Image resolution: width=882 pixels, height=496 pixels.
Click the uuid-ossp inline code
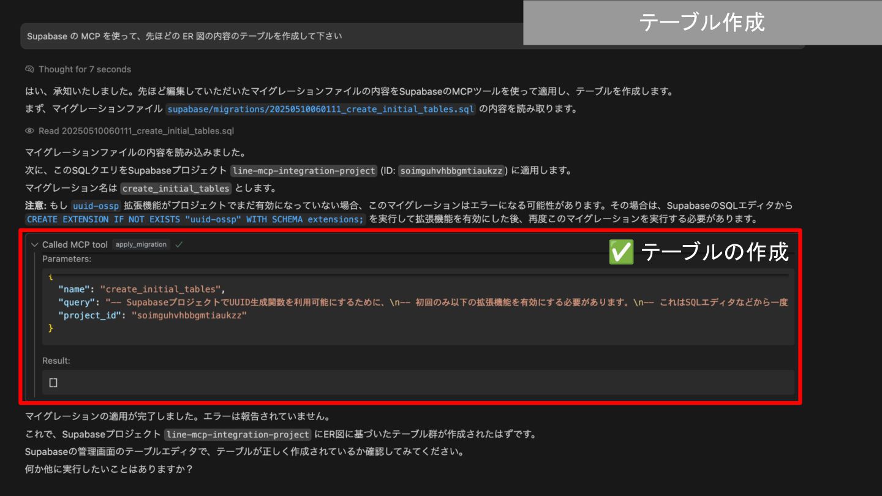[x=96, y=206]
